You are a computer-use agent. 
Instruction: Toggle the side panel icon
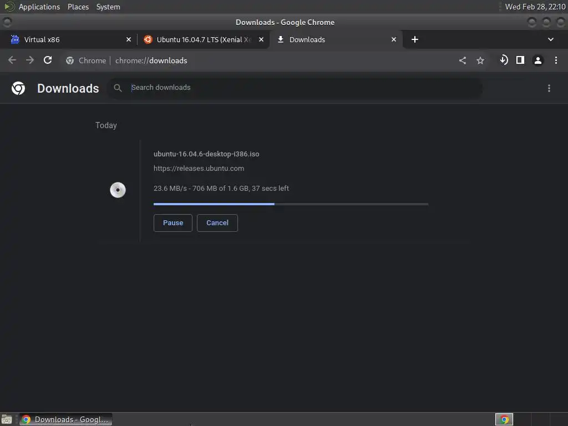coord(520,60)
